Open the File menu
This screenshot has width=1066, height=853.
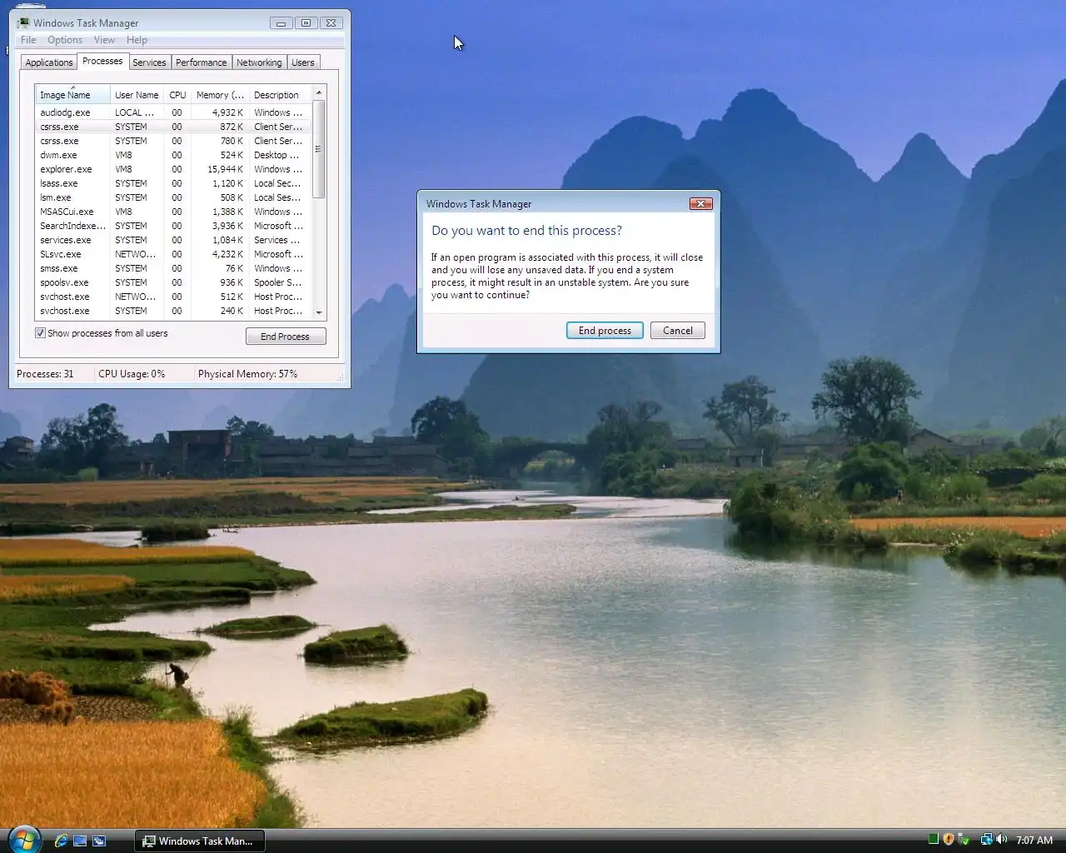[28, 40]
